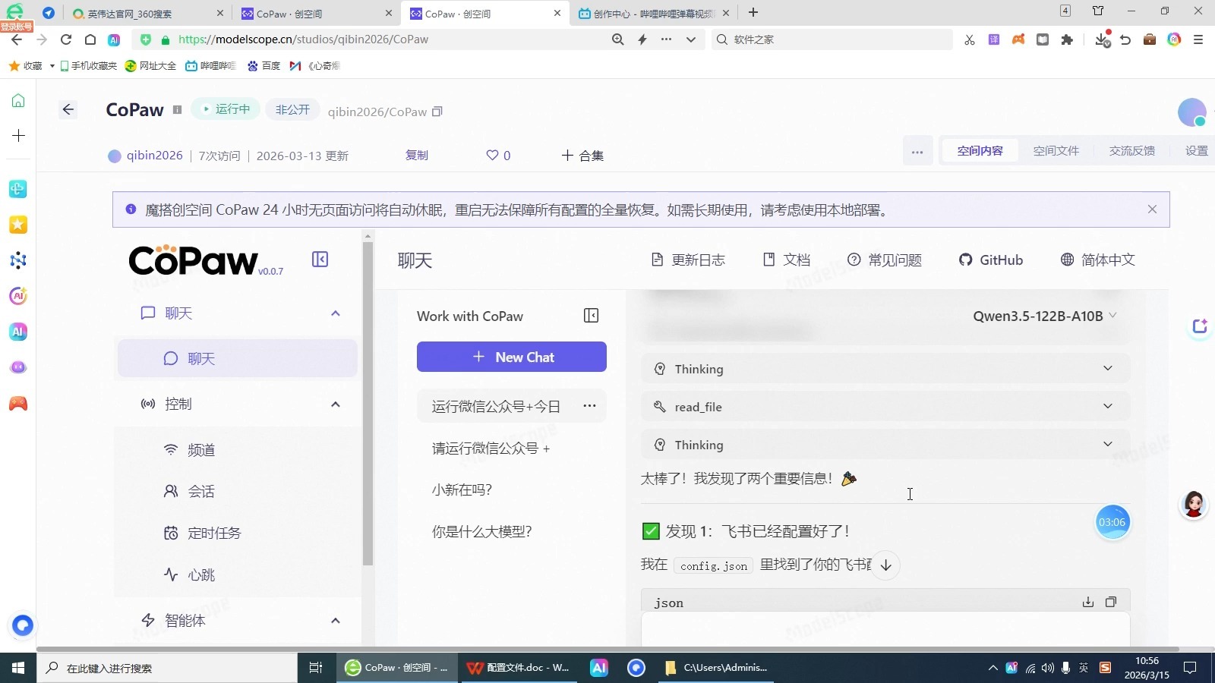Open a new browser tab
Image resolution: width=1215 pixels, height=683 pixels.
(753, 12)
